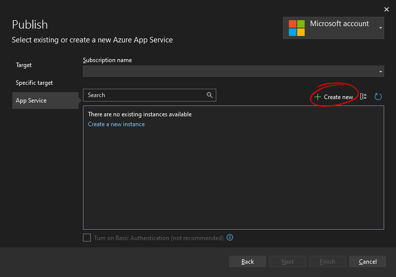This screenshot has height=277, width=396.
Task: Select the App Service step
Action: (x=45, y=101)
